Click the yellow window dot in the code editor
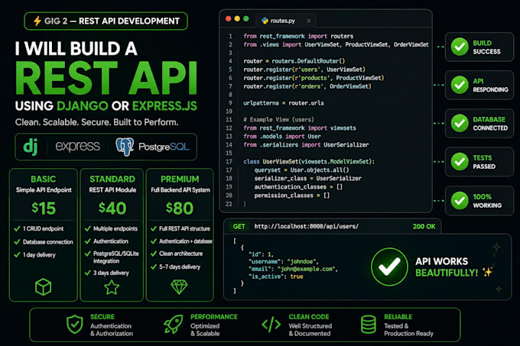The width and height of the screenshot is (520, 346). coord(237,18)
